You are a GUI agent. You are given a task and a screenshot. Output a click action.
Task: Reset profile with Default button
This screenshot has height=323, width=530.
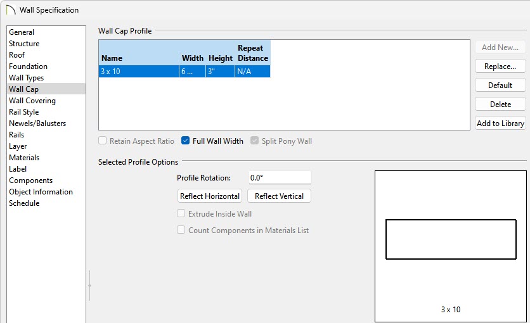pyautogui.click(x=500, y=85)
